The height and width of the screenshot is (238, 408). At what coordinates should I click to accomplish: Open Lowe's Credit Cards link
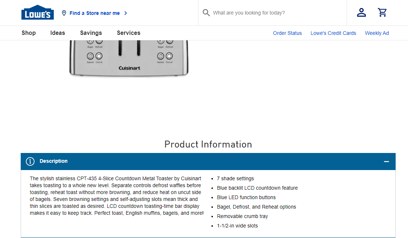pyautogui.click(x=333, y=33)
